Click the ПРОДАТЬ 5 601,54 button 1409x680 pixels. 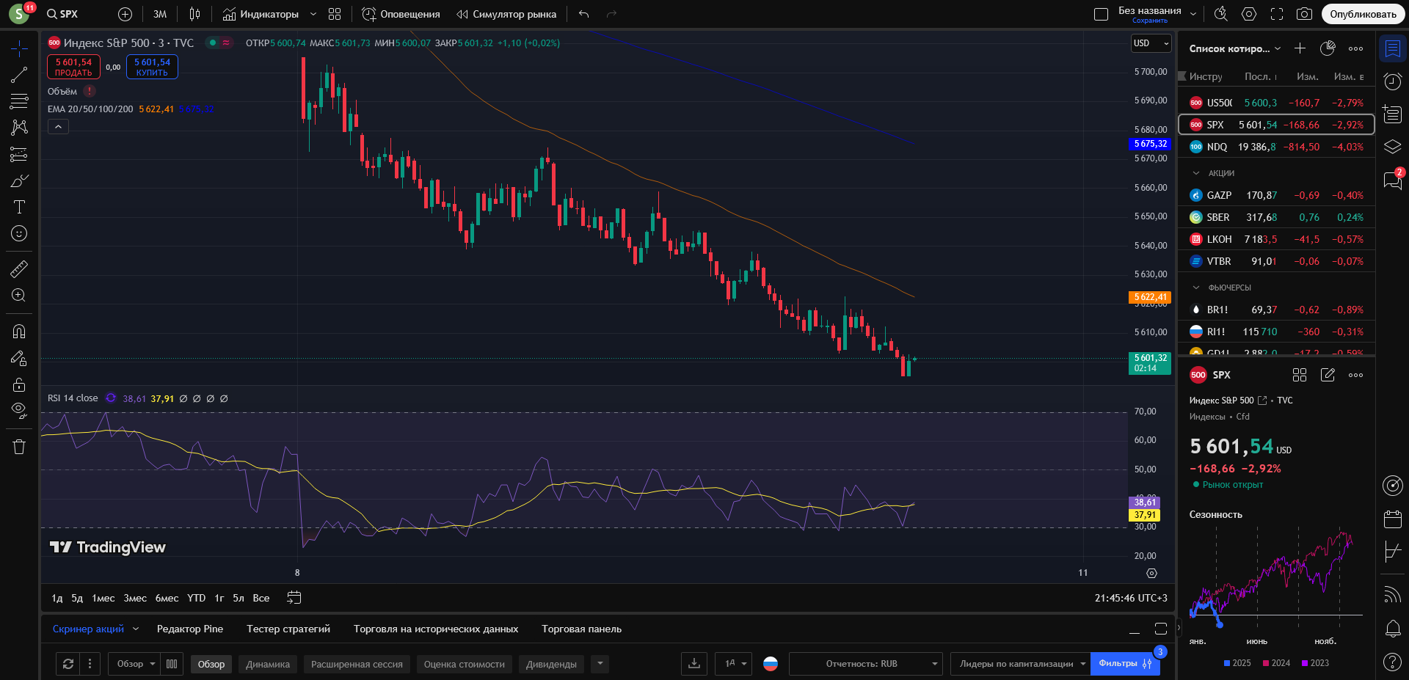[x=73, y=67]
